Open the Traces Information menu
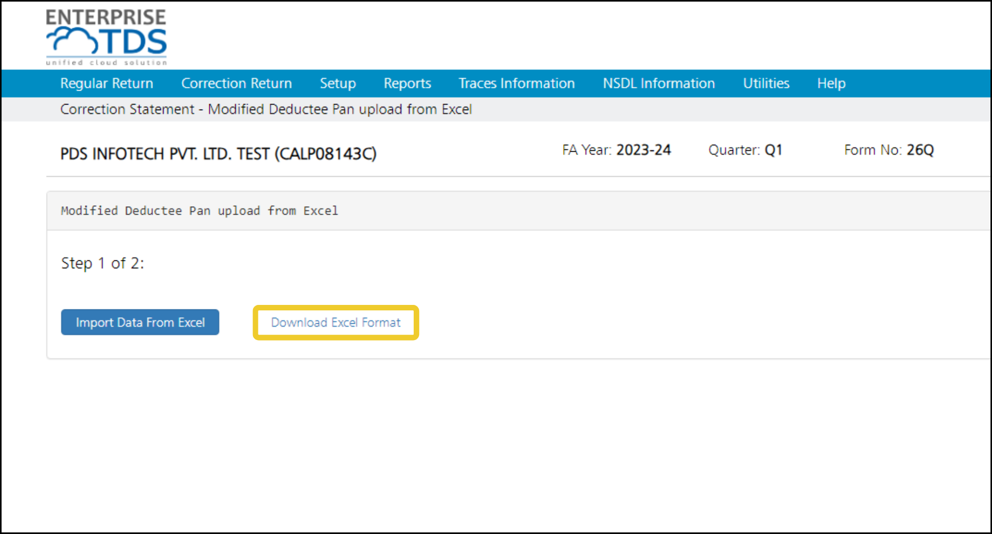Viewport: 992px width, 534px height. coord(517,83)
